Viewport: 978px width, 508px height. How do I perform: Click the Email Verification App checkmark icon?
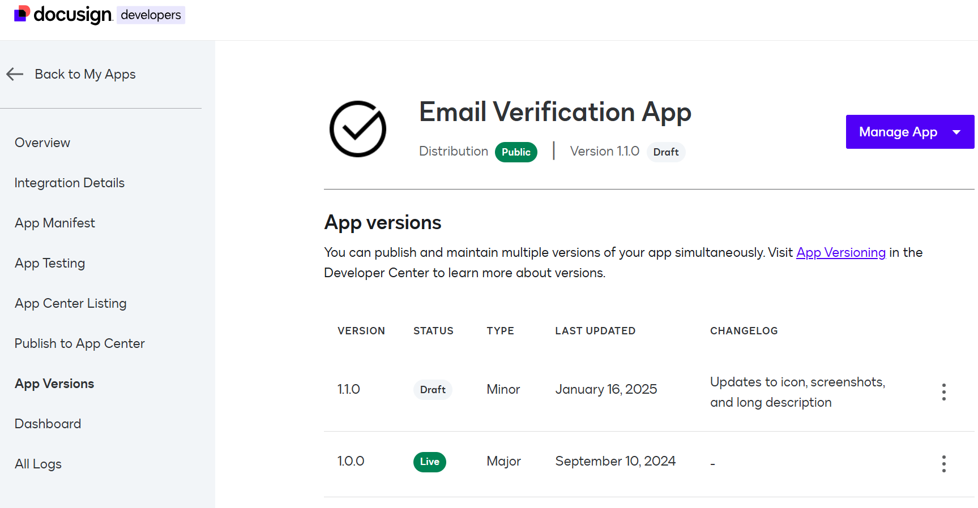pos(357,129)
